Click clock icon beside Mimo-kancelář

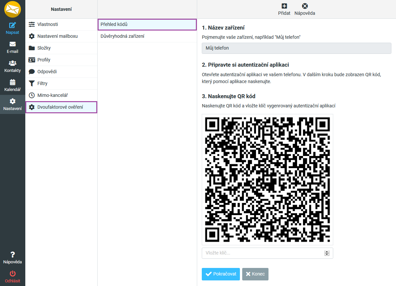(32, 95)
